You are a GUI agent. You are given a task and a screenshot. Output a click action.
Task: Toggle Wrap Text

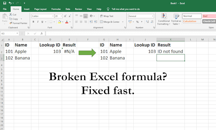coord(107,16)
